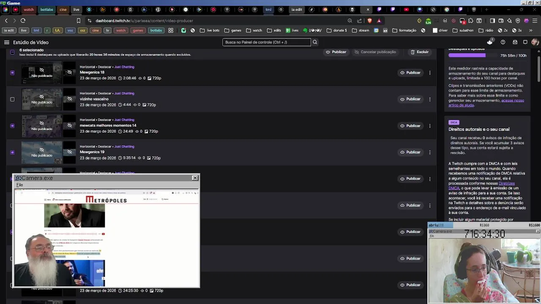Toggle the select-all checkbox beside 6 selecionado

(12, 52)
